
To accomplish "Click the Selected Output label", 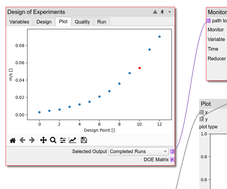I will tap(89, 151).
